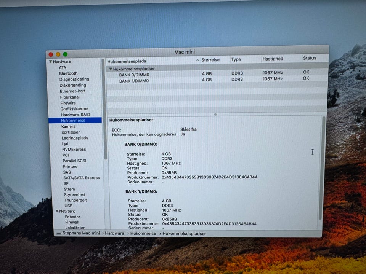Toggle the sort direction arrow in header
Screen dimensions: 366x274
197,60
